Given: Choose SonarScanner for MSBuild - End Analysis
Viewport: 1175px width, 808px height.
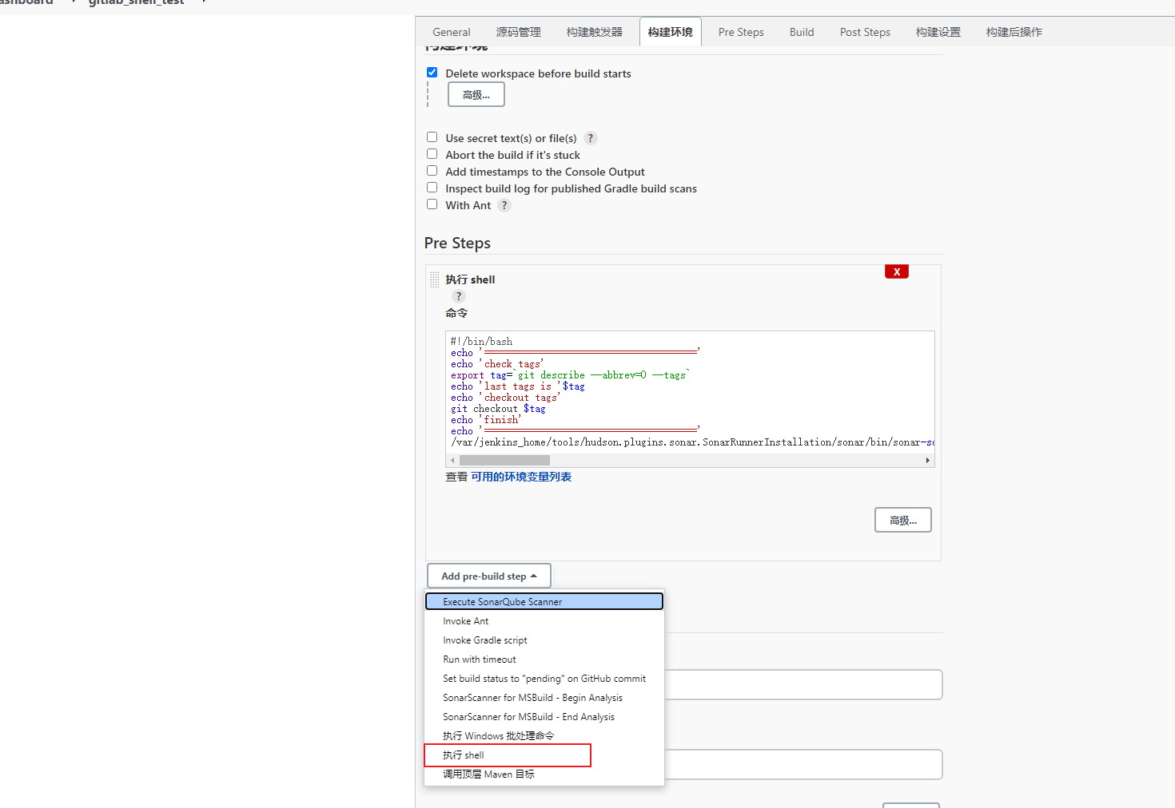Looking at the screenshot, I should (x=544, y=717).
